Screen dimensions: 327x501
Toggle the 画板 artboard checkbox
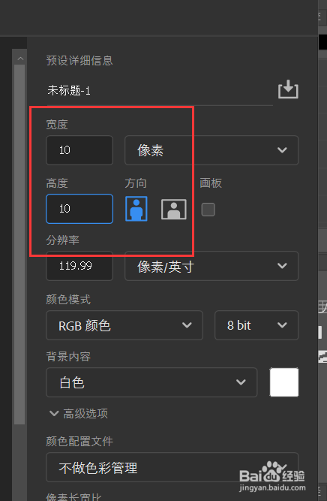tap(208, 210)
